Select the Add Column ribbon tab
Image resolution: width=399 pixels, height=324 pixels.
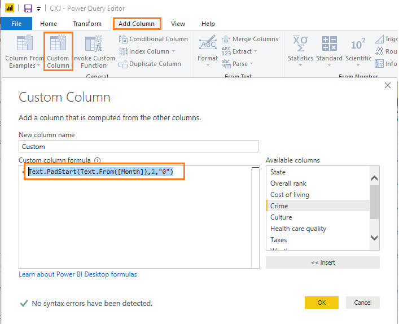tap(137, 24)
